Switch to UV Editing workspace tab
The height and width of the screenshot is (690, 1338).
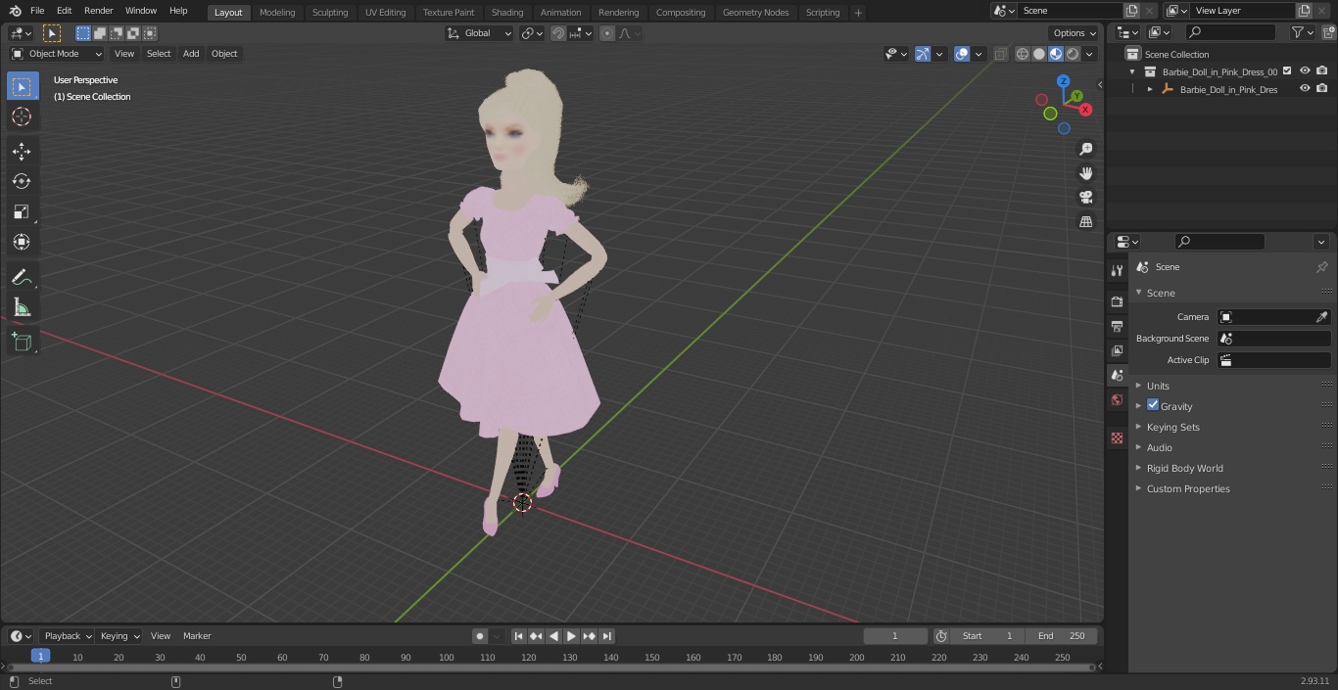[x=385, y=12]
